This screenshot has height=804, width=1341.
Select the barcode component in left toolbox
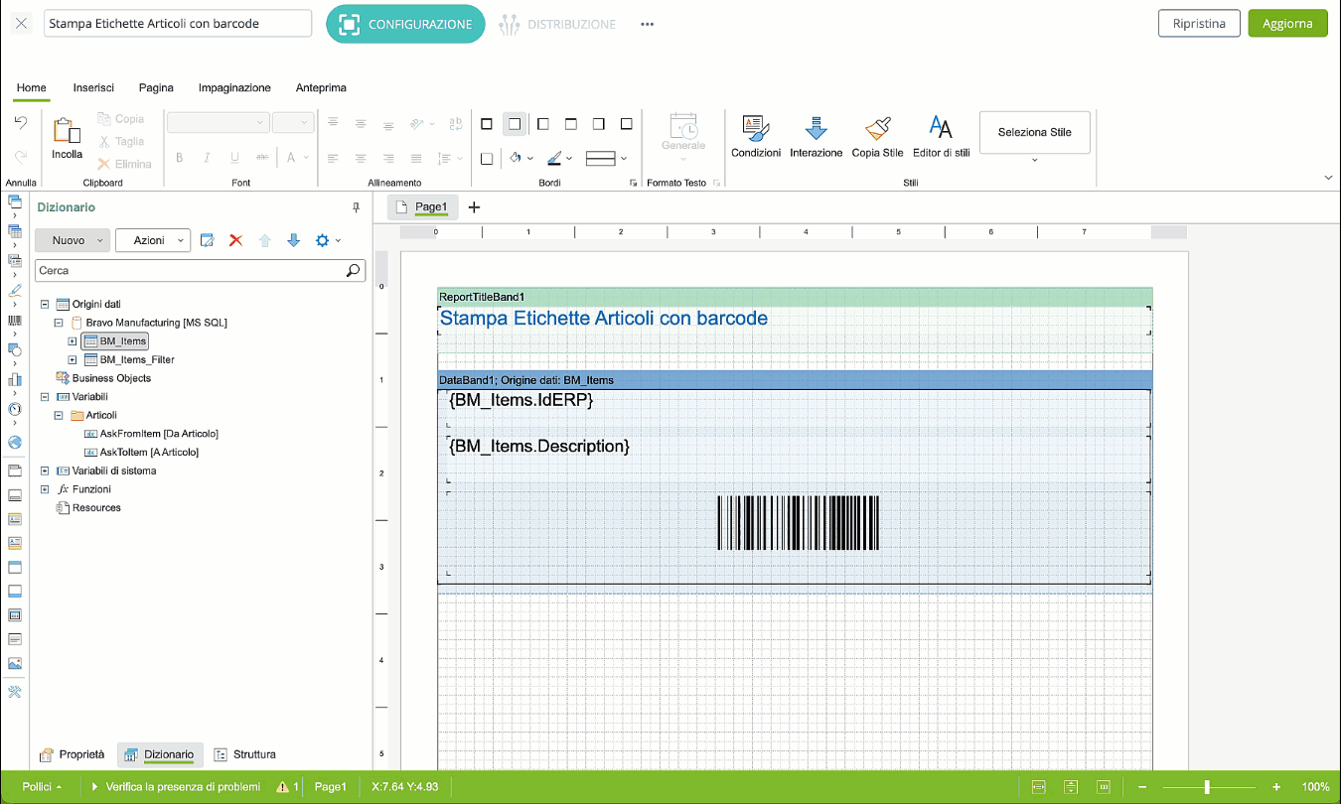coord(15,322)
